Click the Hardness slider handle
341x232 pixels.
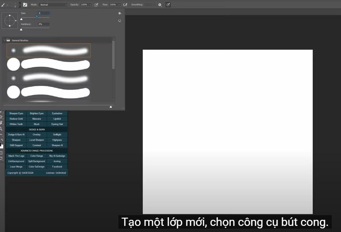21,30
